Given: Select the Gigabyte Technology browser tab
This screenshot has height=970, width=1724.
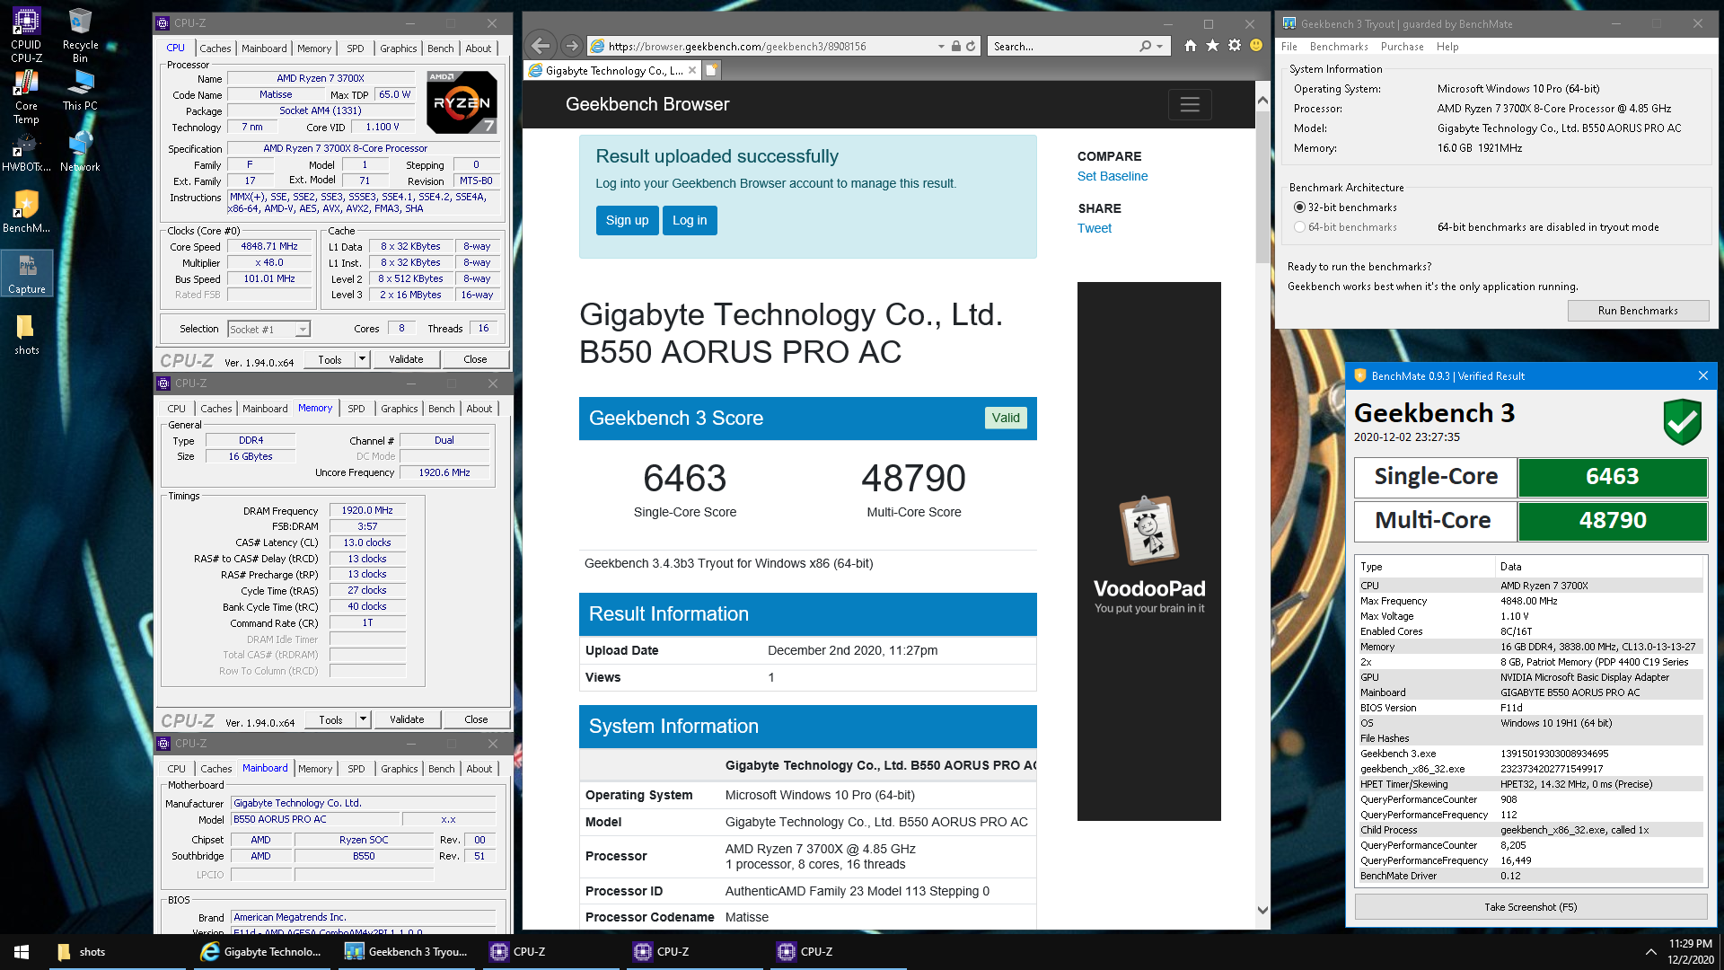Looking at the screenshot, I should 613,70.
